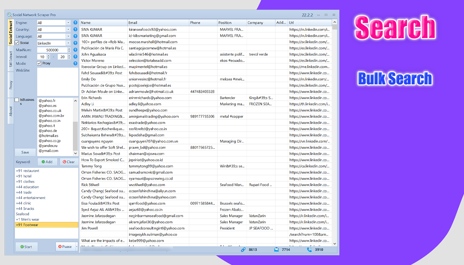Click the red Clear keywords icon

pos(64,162)
